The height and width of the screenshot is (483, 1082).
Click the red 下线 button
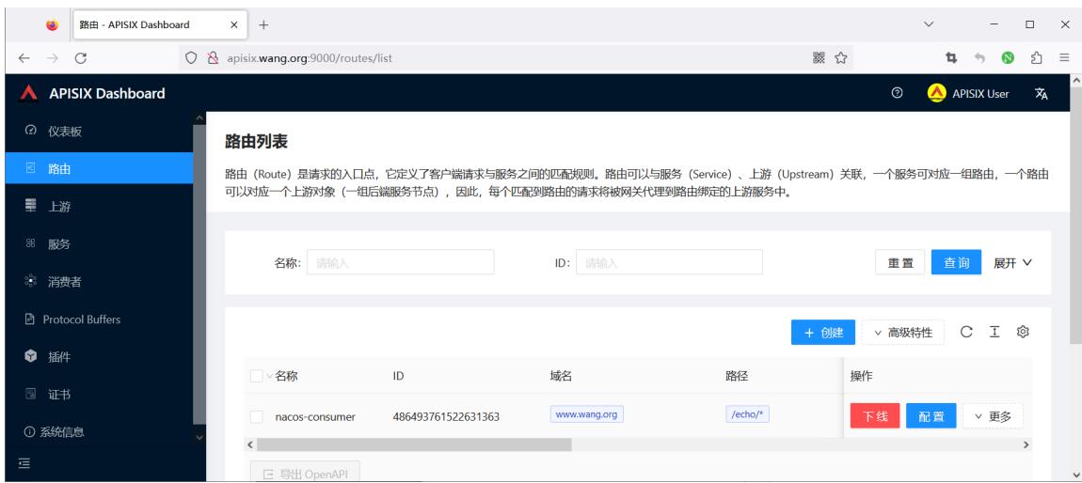tap(875, 415)
